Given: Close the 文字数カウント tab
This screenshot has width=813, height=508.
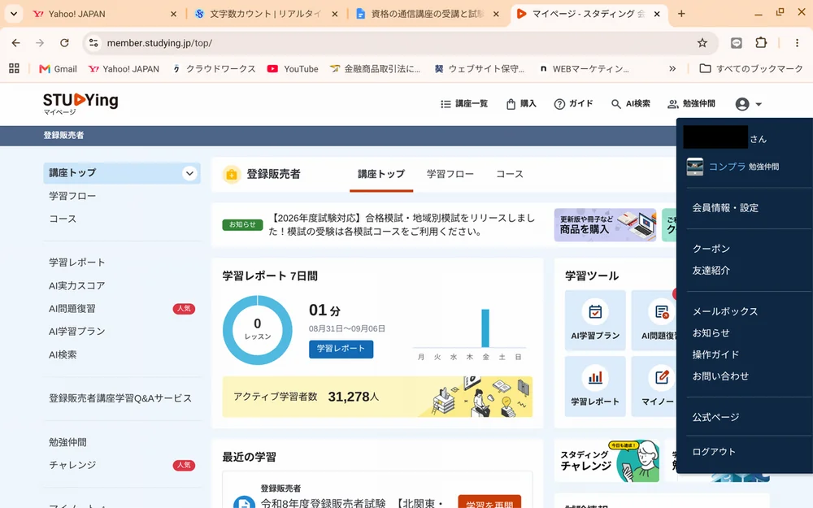Looking at the screenshot, I should pos(335,14).
